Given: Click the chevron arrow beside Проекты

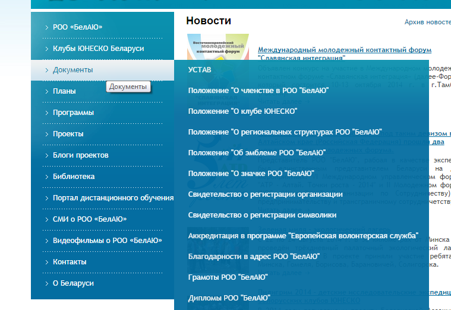Looking at the screenshot, I should (47, 135).
